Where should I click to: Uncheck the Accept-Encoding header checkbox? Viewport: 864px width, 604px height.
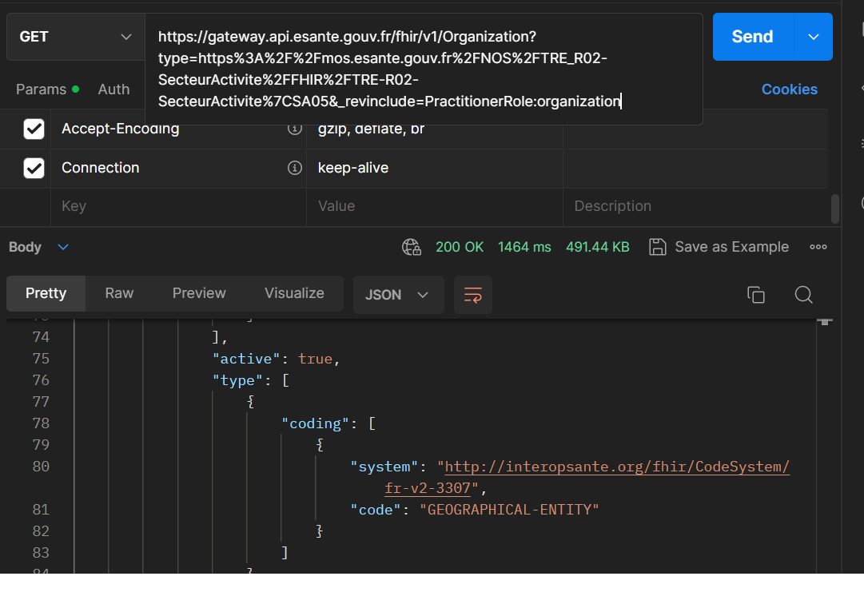[x=34, y=129]
